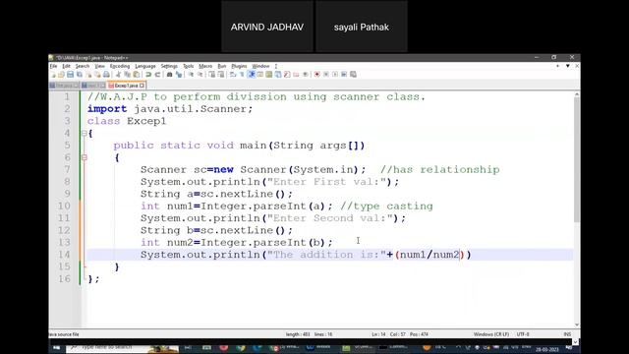Screen dimensions: 629x354
Task: Click the editor vertical scrollbar thumb
Action: pyautogui.click(x=577, y=159)
